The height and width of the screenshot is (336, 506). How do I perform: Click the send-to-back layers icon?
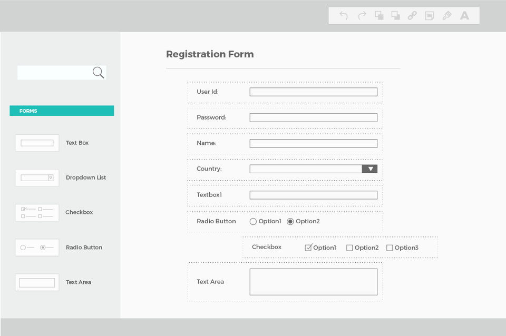coord(396,15)
